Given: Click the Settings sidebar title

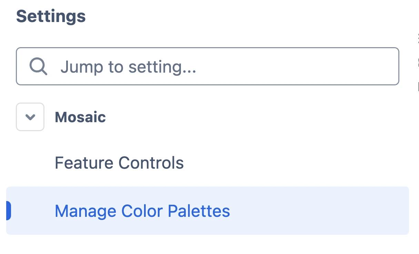Looking at the screenshot, I should (51, 16).
